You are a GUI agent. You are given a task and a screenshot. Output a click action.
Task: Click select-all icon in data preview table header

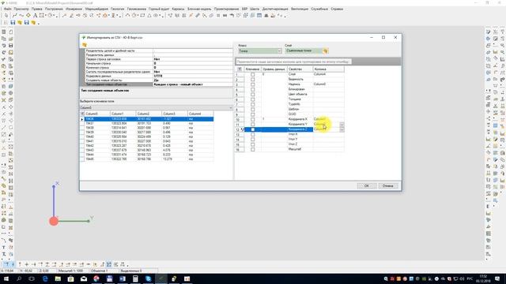[82, 114]
